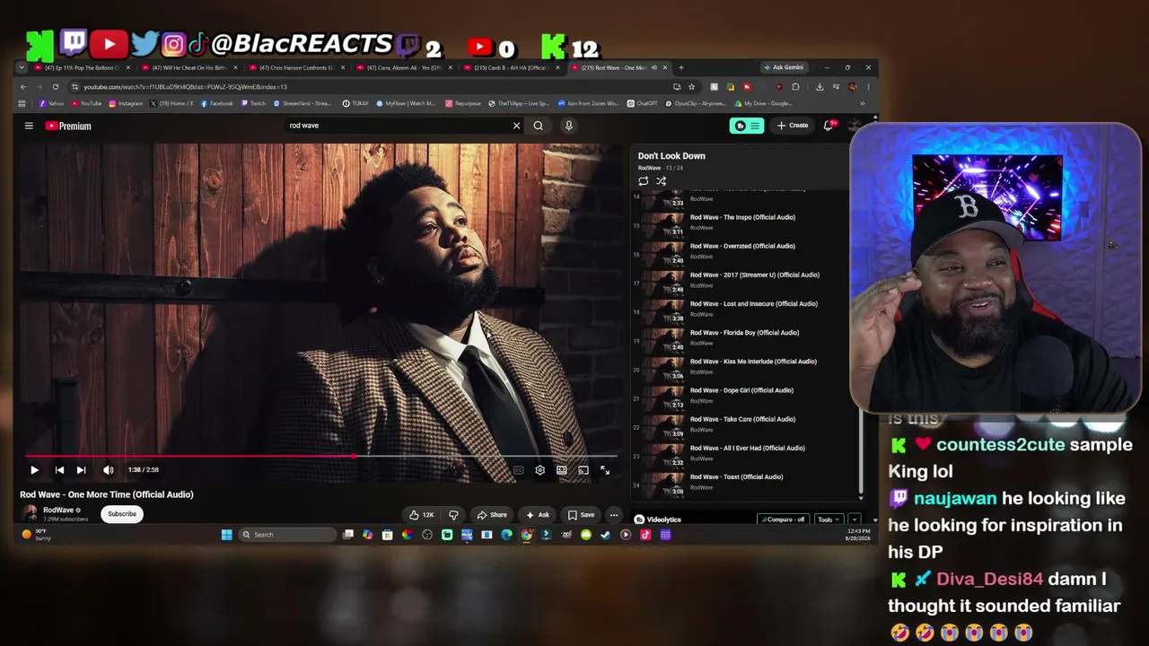This screenshot has width=1149, height=646.
Task: Share the One More Time video
Action: tap(492, 515)
